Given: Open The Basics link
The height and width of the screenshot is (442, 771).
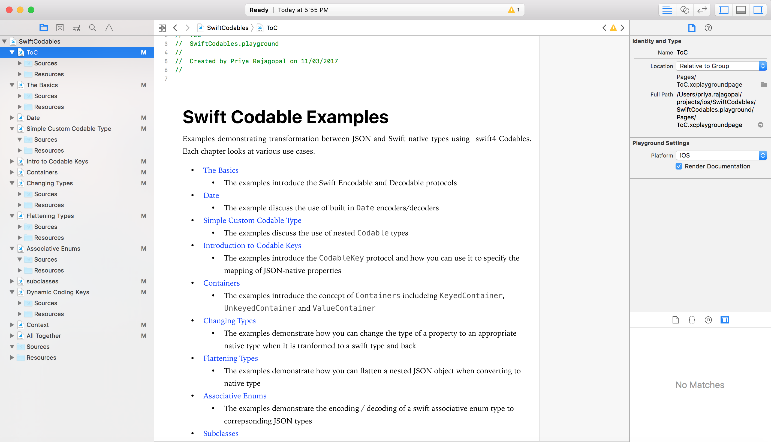Looking at the screenshot, I should pyautogui.click(x=221, y=170).
